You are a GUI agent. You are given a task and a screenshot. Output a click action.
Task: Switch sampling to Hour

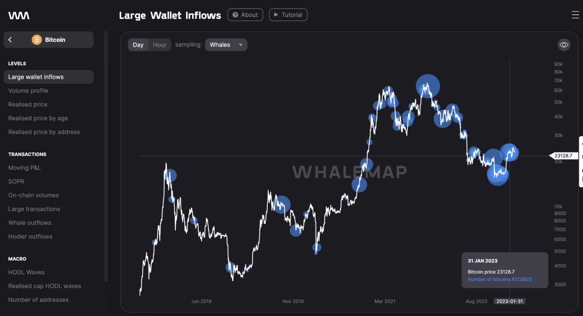pos(159,45)
